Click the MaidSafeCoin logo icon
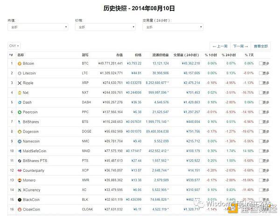 click(20, 151)
